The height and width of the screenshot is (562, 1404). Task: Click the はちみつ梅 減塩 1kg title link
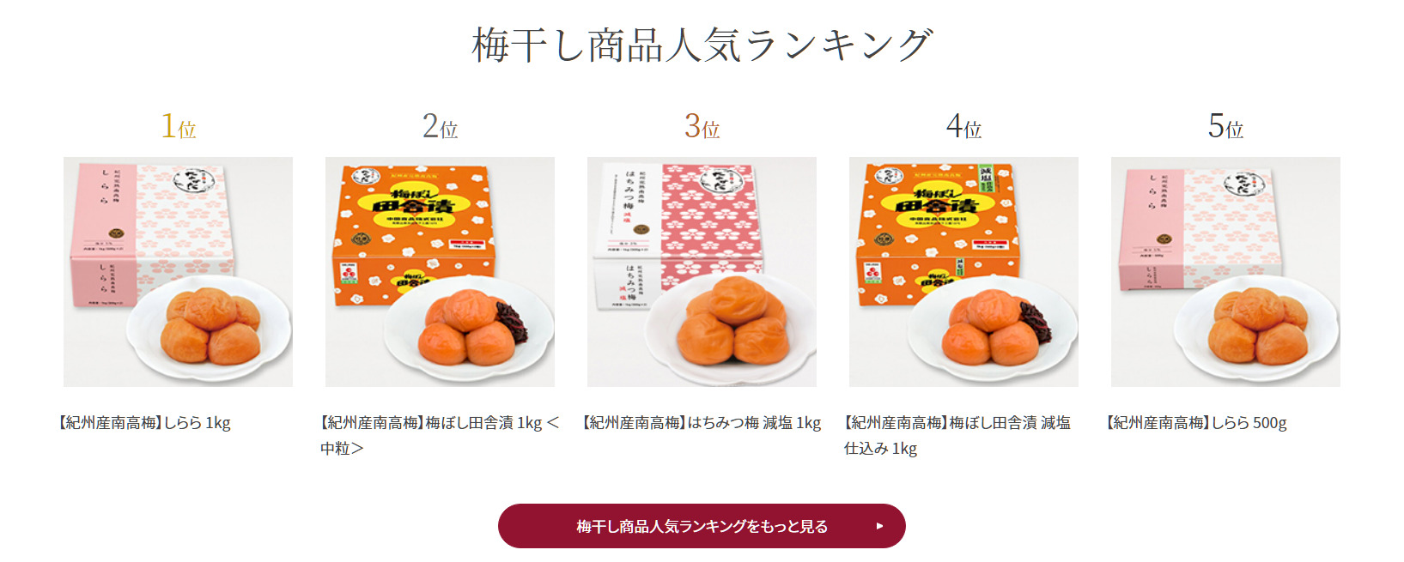pyautogui.click(x=700, y=423)
